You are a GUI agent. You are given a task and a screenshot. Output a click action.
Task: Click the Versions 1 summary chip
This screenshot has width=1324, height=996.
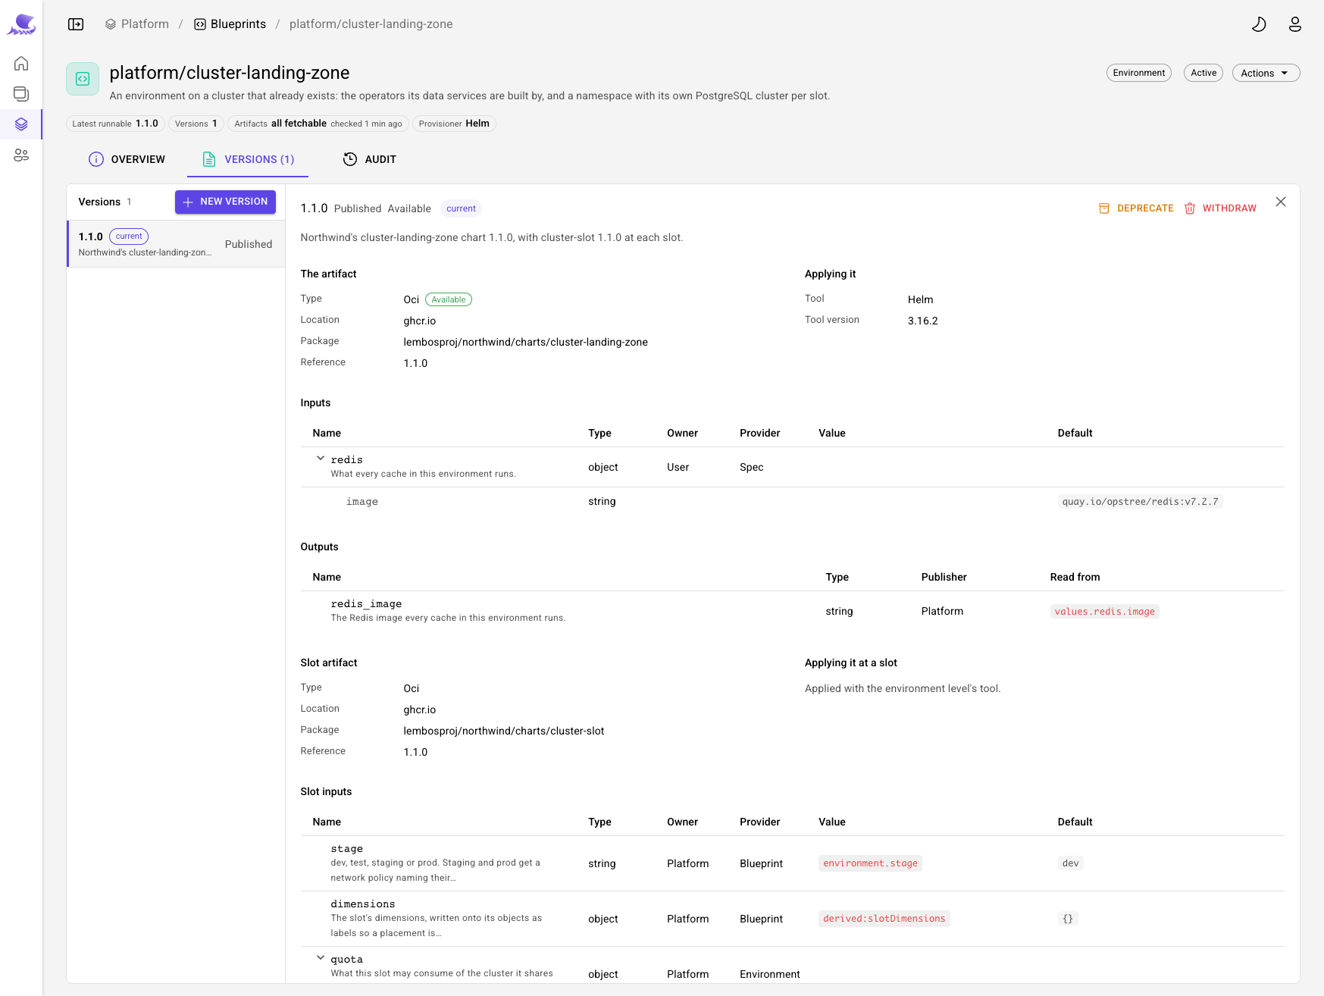[x=196, y=124]
